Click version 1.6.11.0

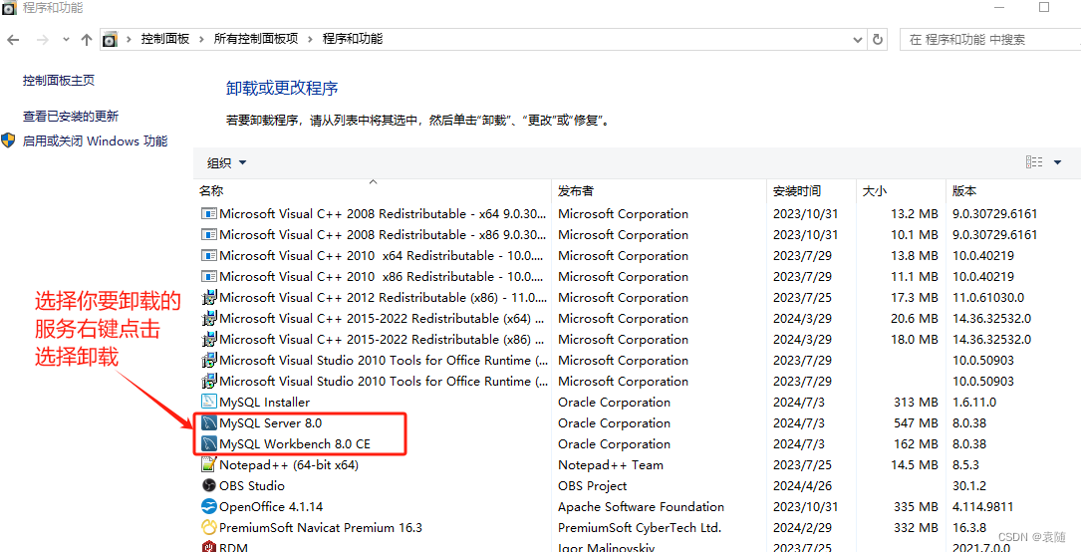[x=975, y=402]
